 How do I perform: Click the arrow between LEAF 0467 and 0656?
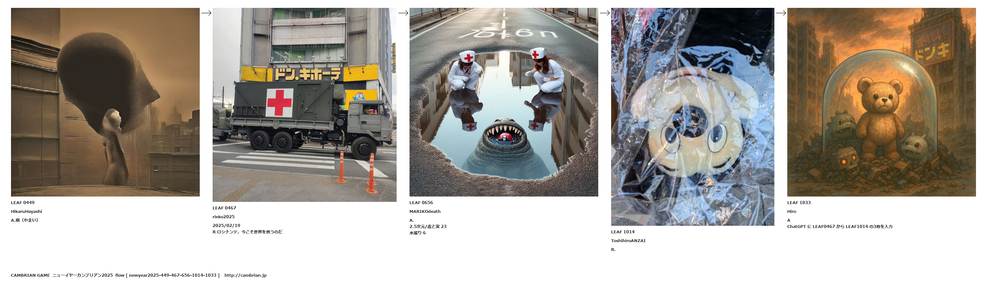pyautogui.click(x=403, y=13)
